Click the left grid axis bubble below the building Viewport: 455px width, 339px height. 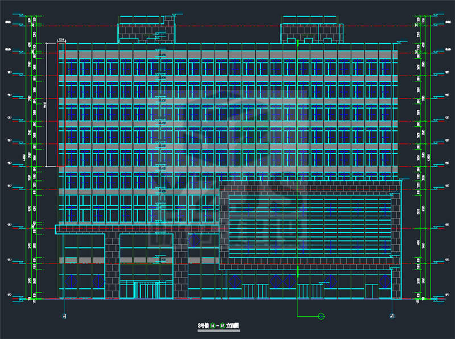tap(64, 316)
